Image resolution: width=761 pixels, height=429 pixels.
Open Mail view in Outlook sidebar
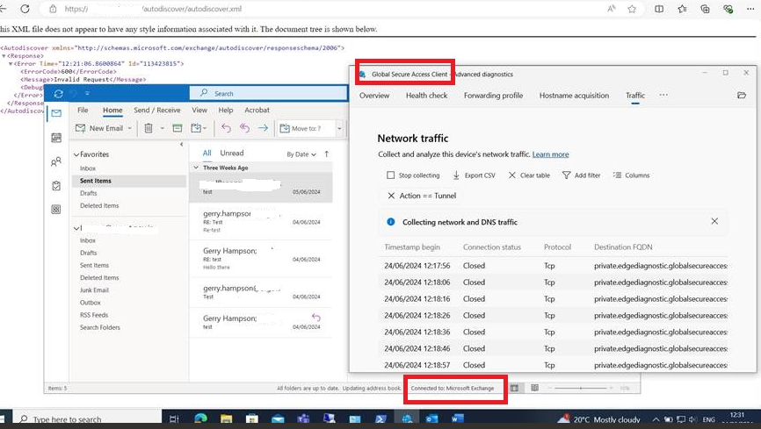pos(56,113)
